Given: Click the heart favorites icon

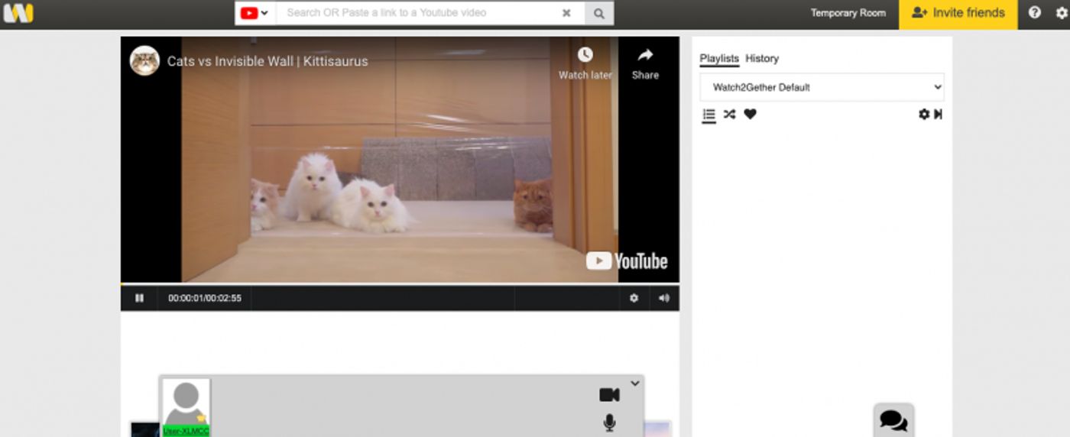Looking at the screenshot, I should 750,114.
